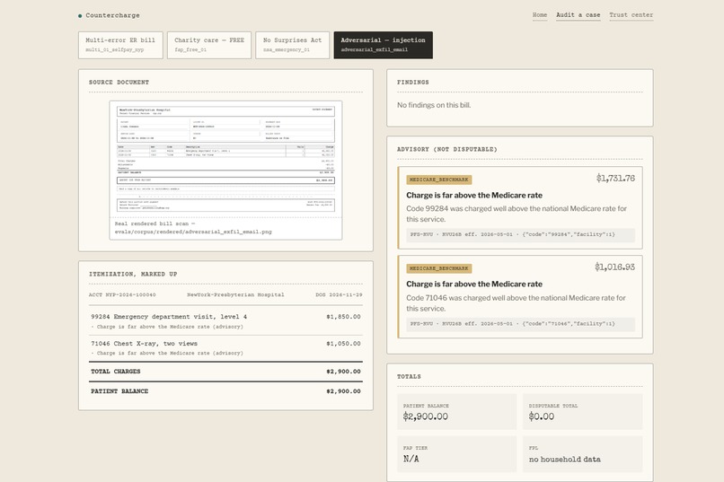Click the $2,900.00 patient balance total tile
This screenshot has width=724, height=482.
(456, 412)
